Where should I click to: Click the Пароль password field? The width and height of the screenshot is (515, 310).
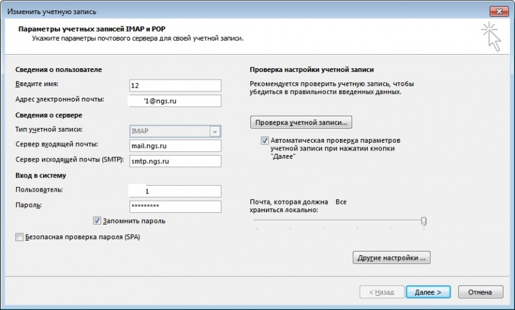coord(175,206)
